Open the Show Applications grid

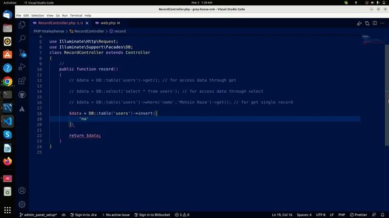pyautogui.click(x=7, y=210)
